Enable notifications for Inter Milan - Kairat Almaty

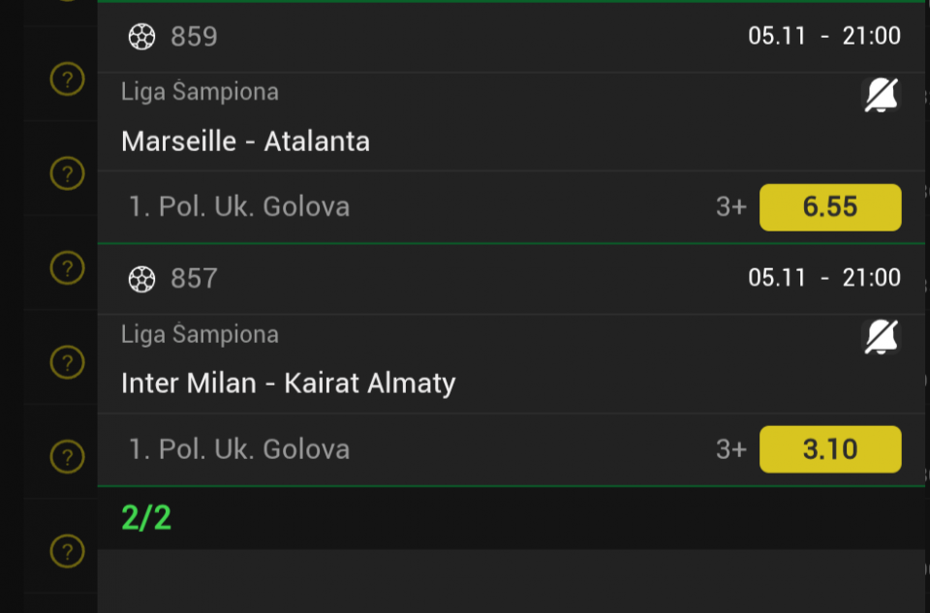(881, 338)
